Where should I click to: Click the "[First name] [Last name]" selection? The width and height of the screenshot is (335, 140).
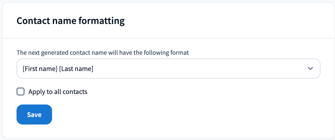58,68
